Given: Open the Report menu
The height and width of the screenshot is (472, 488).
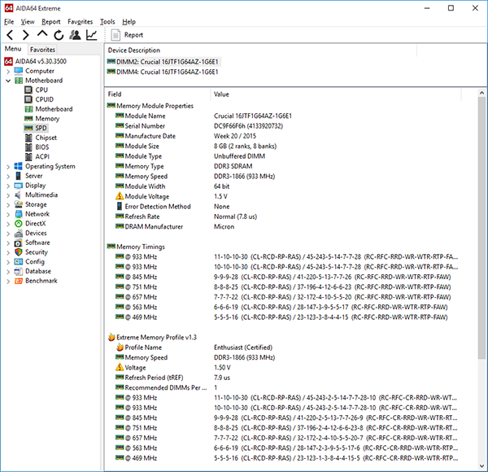Looking at the screenshot, I should pos(50,22).
